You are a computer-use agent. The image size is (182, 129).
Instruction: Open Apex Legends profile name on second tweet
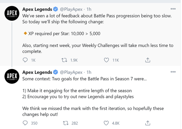(x=37, y=72)
